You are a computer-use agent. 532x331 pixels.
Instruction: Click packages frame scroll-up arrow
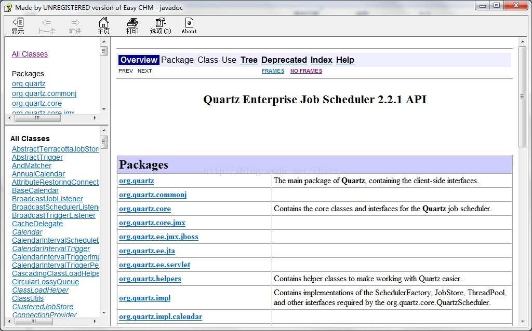[x=104, y=42]
